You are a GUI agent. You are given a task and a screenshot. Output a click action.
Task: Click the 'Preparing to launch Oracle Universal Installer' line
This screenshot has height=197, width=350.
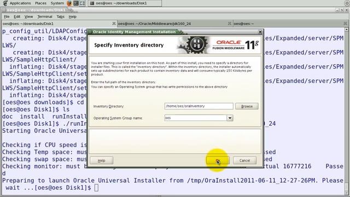pyautogui.click(x=173, y=181)
